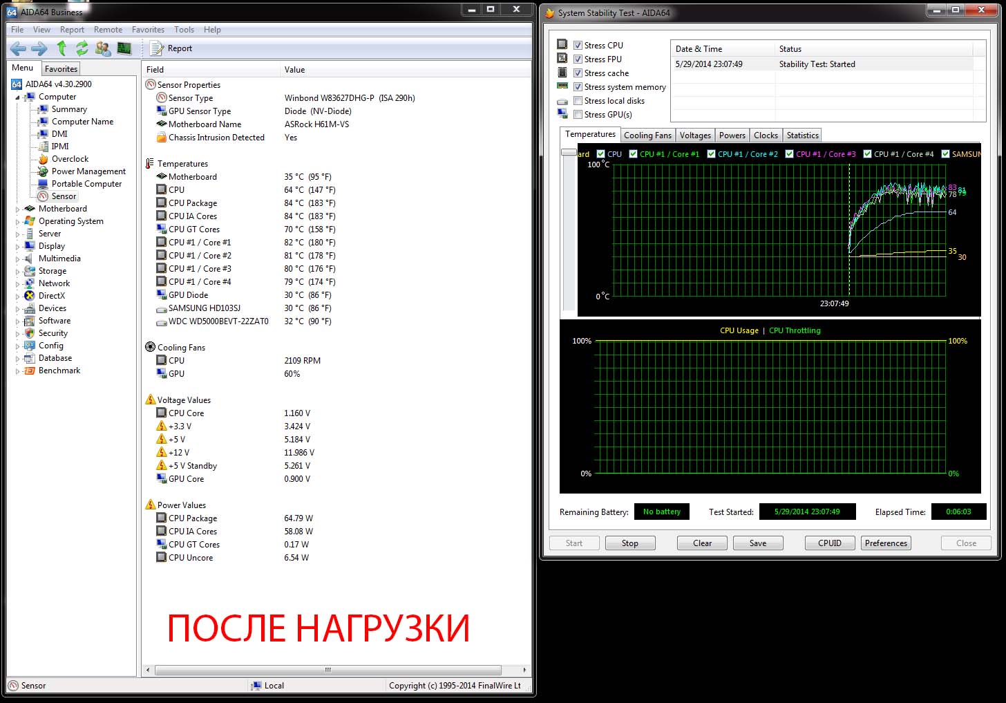This screenshot has width=1006, height=703.
Task: Click the CPUID button
Action: [830, 543]
